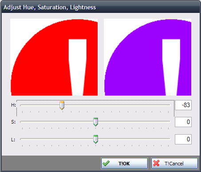Select the Saturation slider's green thumb
The width and height of the screenshot is (201, 172).
(x=96, y=122)
